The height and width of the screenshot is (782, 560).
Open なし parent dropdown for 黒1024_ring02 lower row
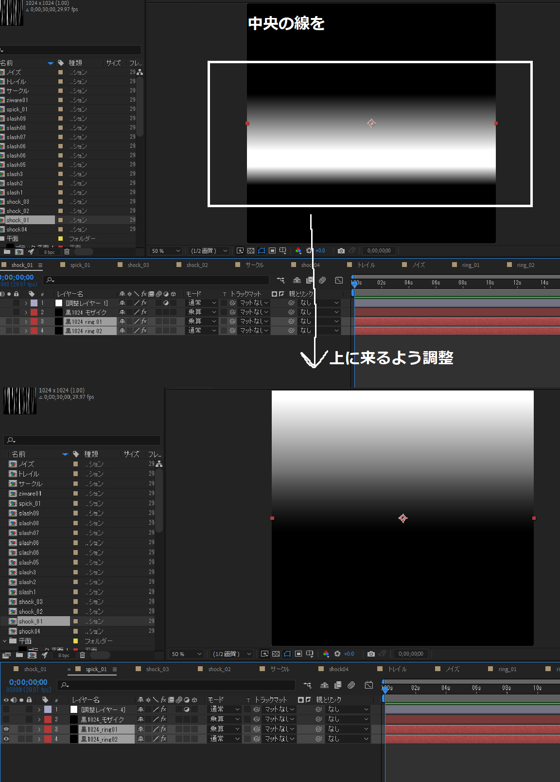348,739
